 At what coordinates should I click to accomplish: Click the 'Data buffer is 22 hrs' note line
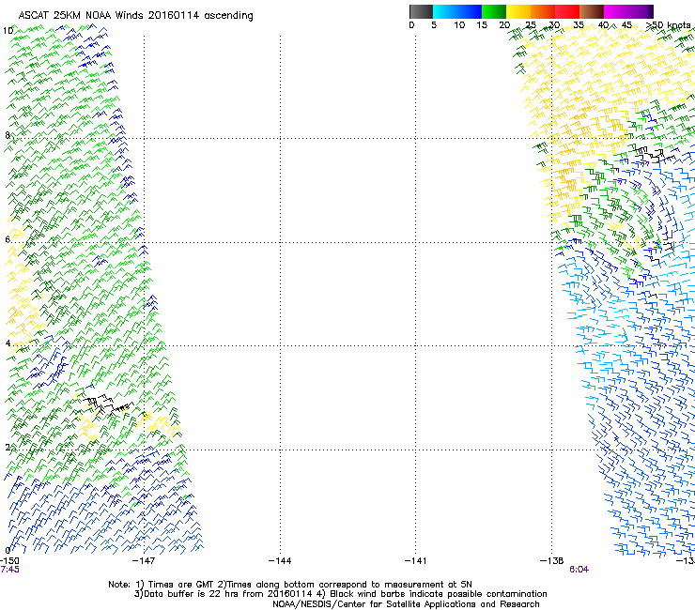click(340, 594)
